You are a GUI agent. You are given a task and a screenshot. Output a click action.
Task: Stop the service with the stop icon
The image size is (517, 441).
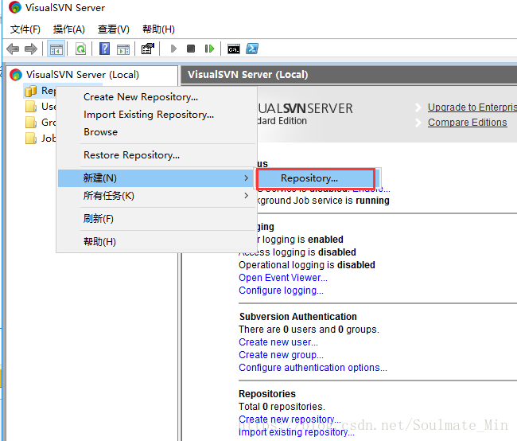[x=191, y=49]
